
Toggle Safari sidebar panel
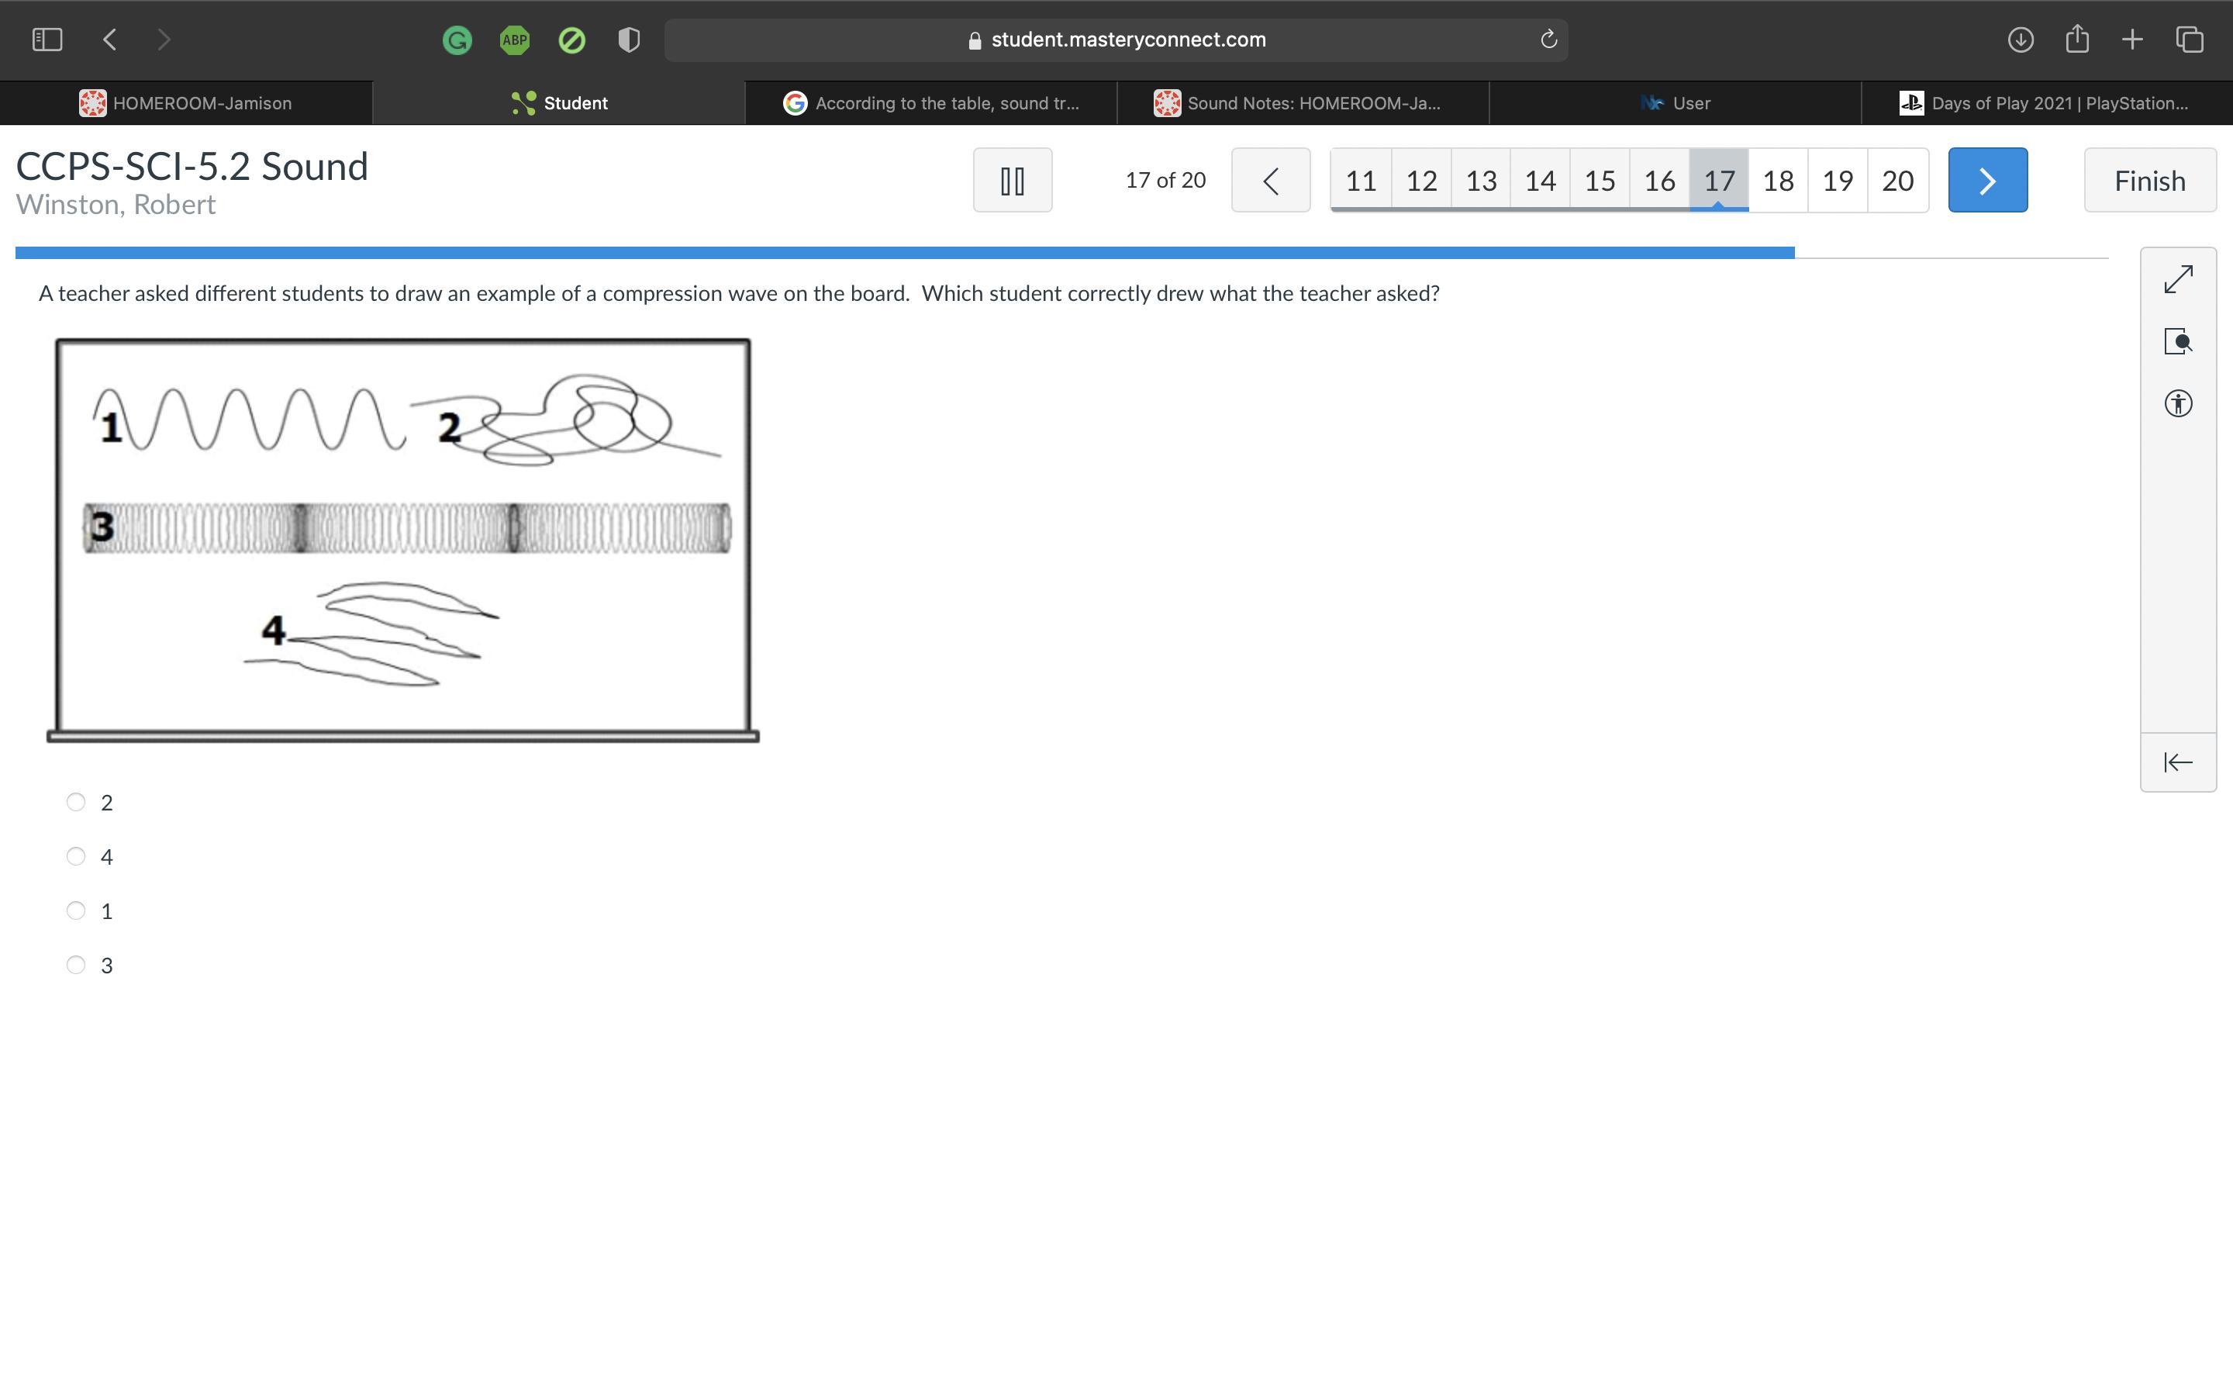47,40
